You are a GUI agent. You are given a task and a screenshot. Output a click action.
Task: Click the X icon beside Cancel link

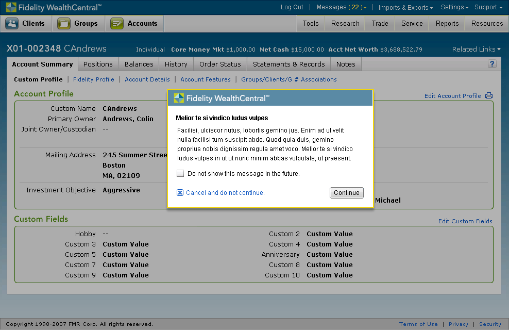click(x=180, y=193)
